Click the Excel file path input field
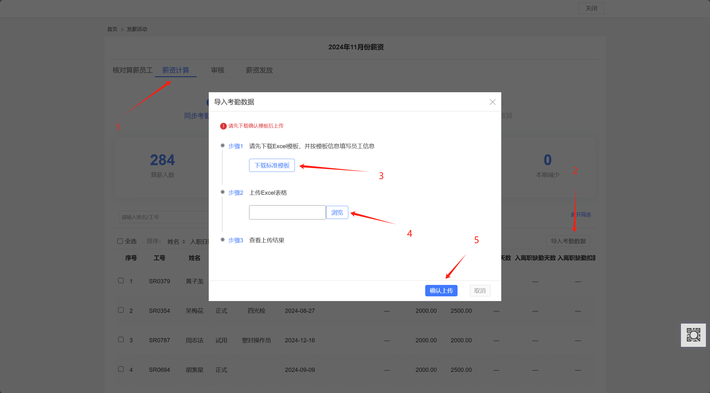Viewport: 710px width, 393px height. 287,213
